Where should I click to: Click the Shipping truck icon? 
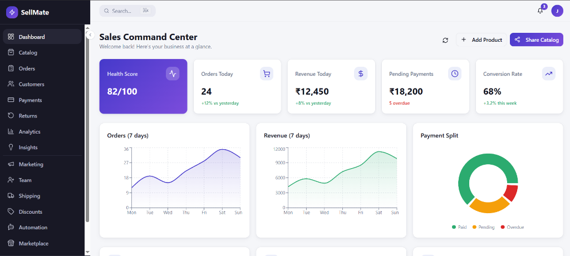(x=11, y=196)
